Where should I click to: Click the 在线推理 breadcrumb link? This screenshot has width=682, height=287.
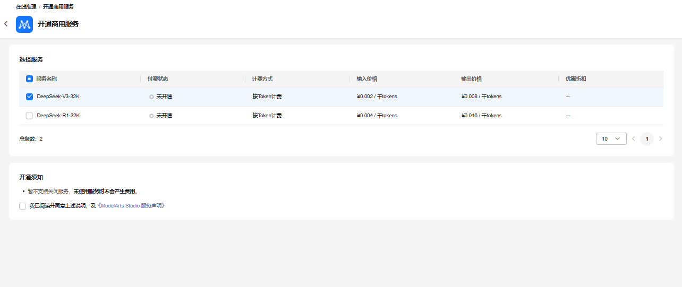pos(26,7)
